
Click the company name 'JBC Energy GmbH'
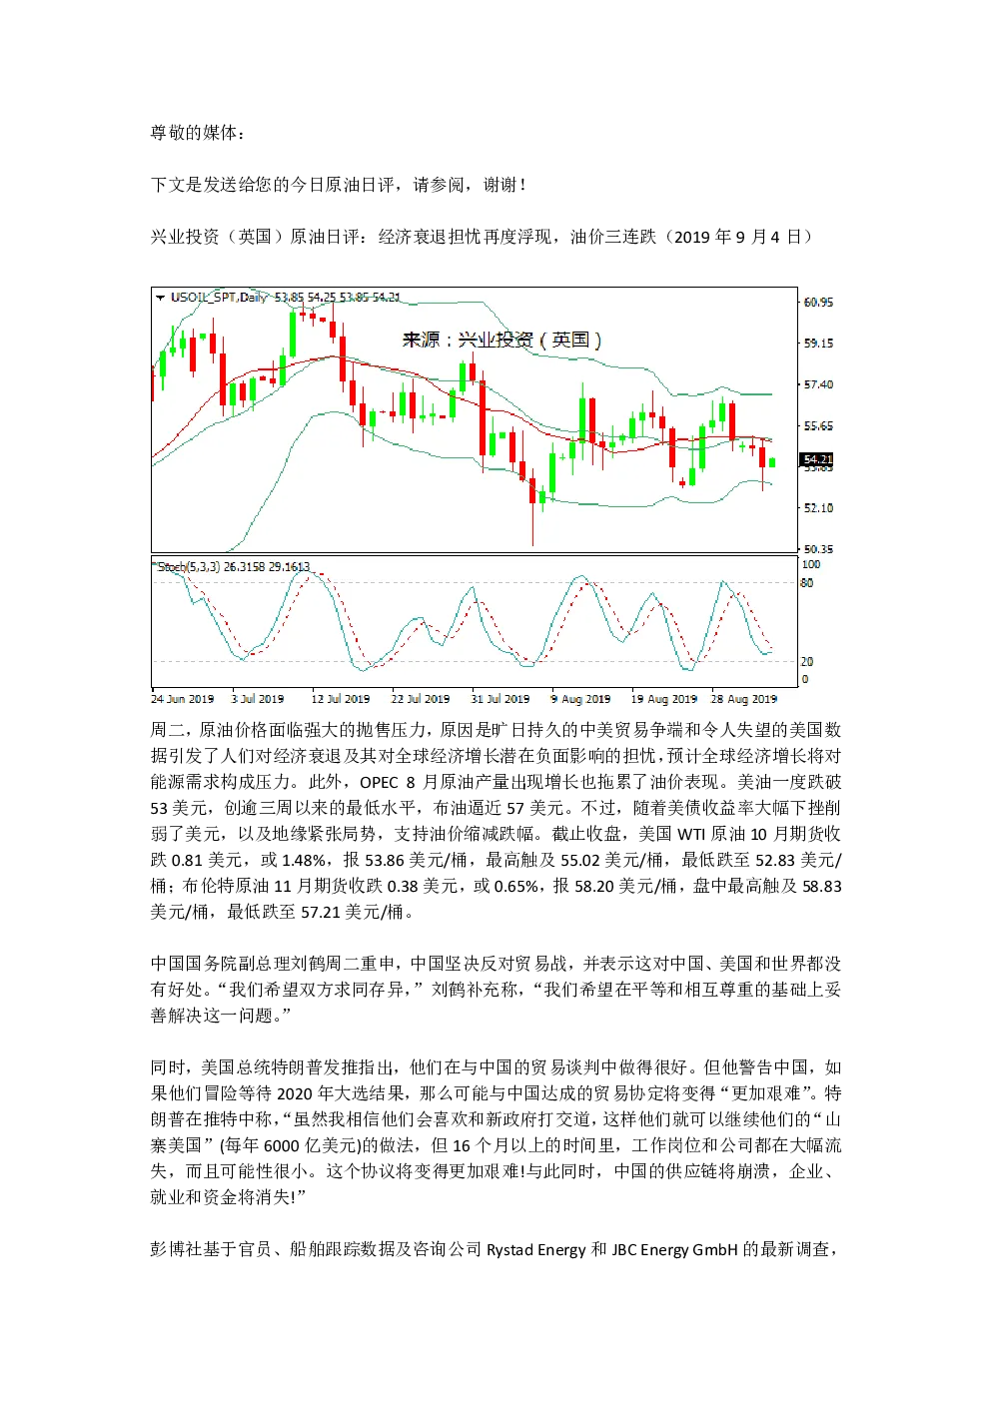pyautogui.click(x=674, y=1249)
